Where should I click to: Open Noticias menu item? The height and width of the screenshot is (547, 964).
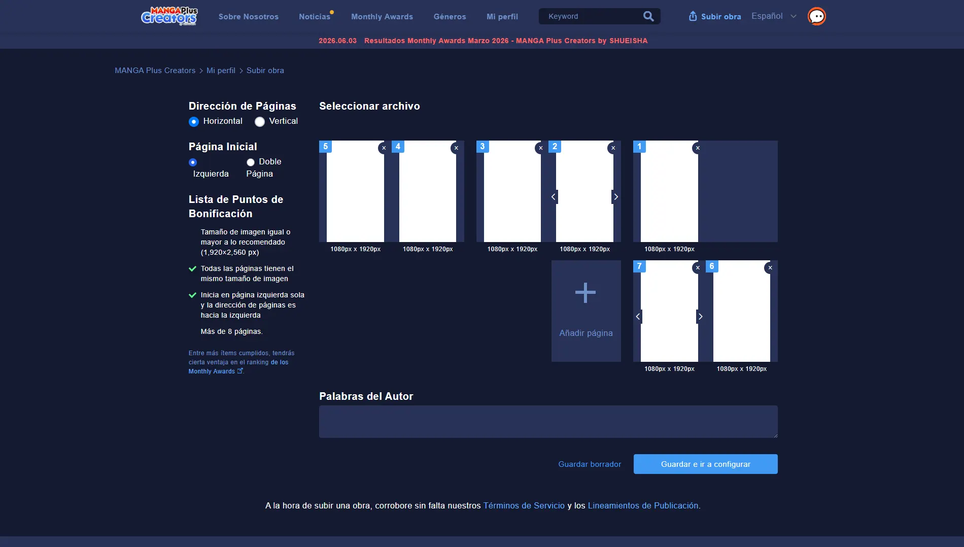coord(315,17)
